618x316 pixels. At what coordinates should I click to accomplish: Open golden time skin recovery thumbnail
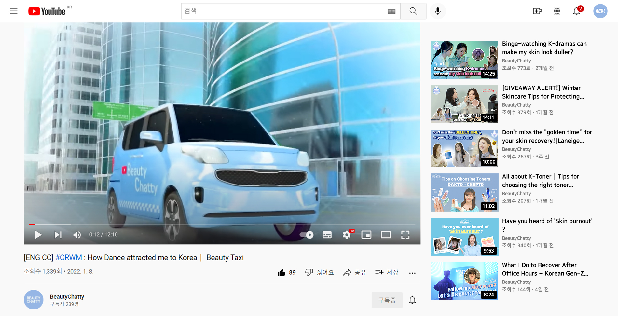click(x=464, y=148)
